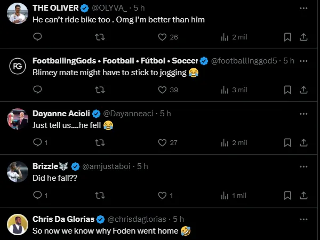View analytics on THE OLIVER's tweet
This screenshot has width=320, height=240.
[224, 37]
